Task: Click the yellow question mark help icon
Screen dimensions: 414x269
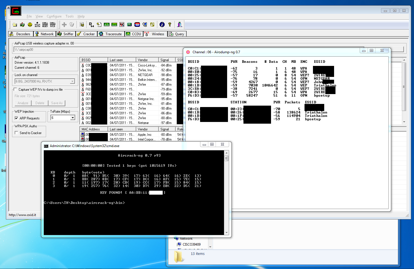Action: (x=170, y=25)
